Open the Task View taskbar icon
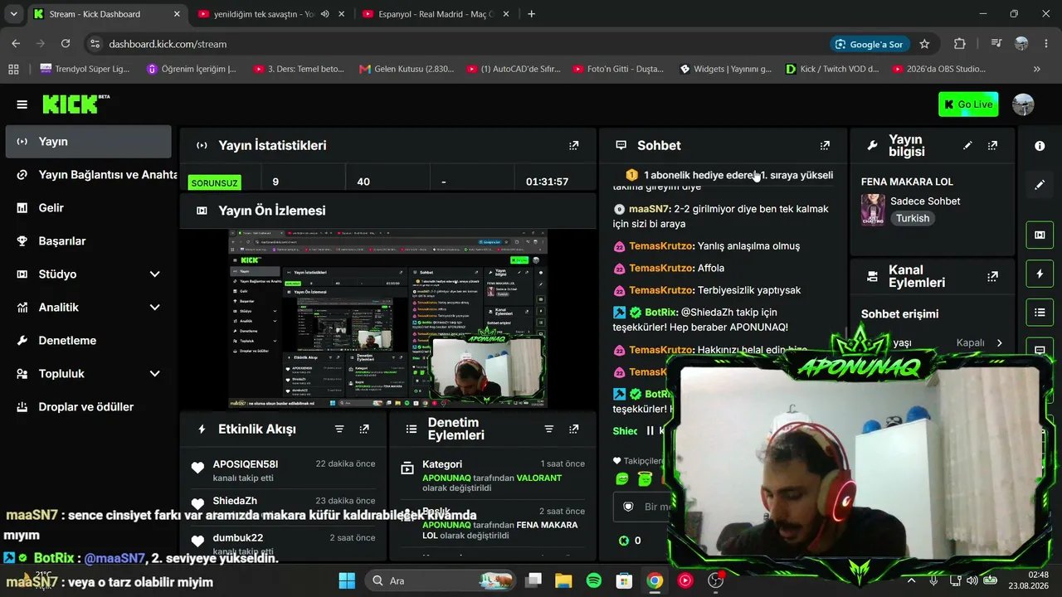The image size is (1062, 597). click(x=533, y=580)
